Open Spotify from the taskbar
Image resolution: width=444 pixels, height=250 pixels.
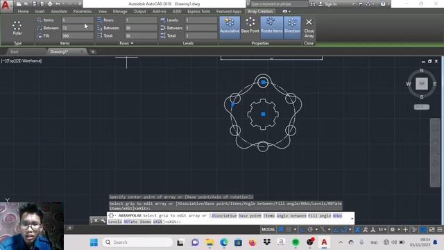tap(296, 242)
